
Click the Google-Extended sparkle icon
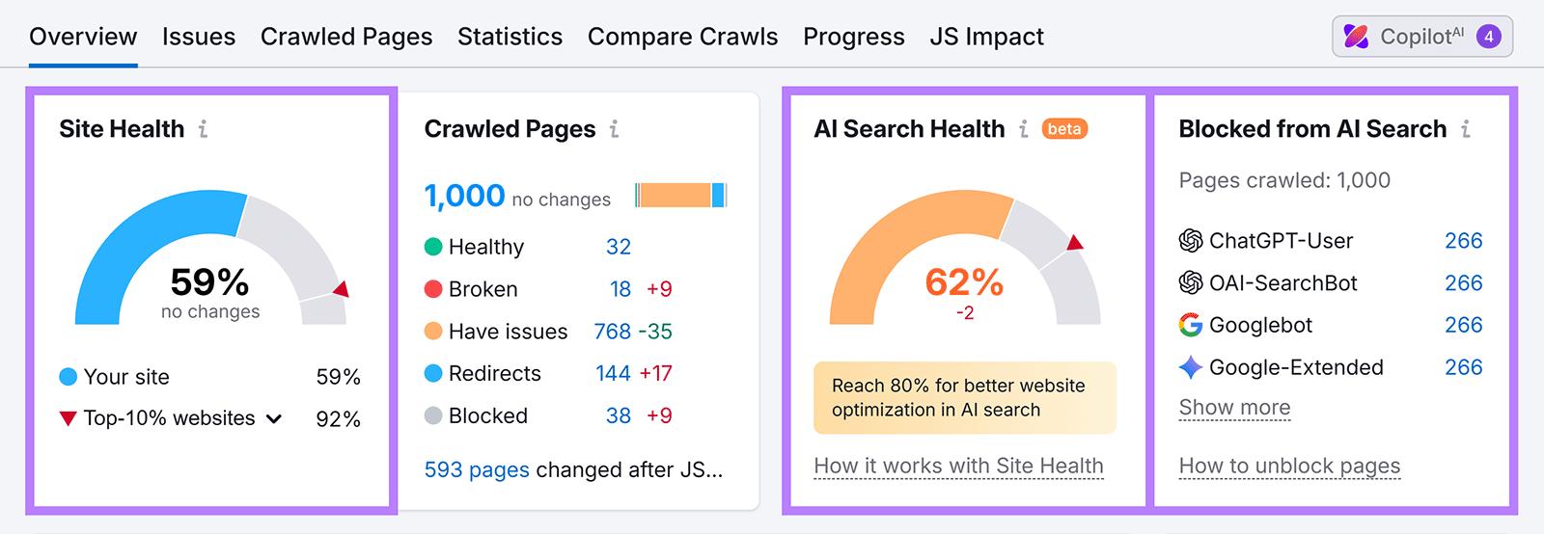1191,367
